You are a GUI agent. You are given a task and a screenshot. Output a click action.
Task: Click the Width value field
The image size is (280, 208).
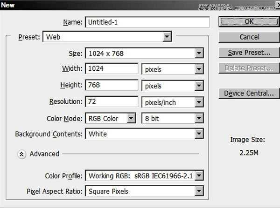tap(112, 68)
